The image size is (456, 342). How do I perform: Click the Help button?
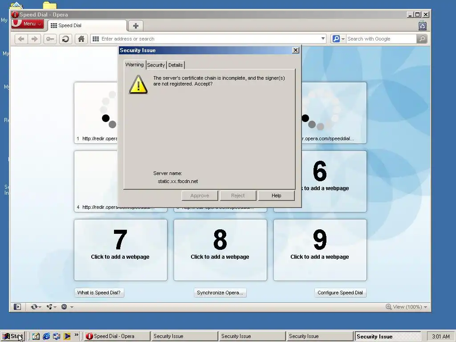click(276, 196)
